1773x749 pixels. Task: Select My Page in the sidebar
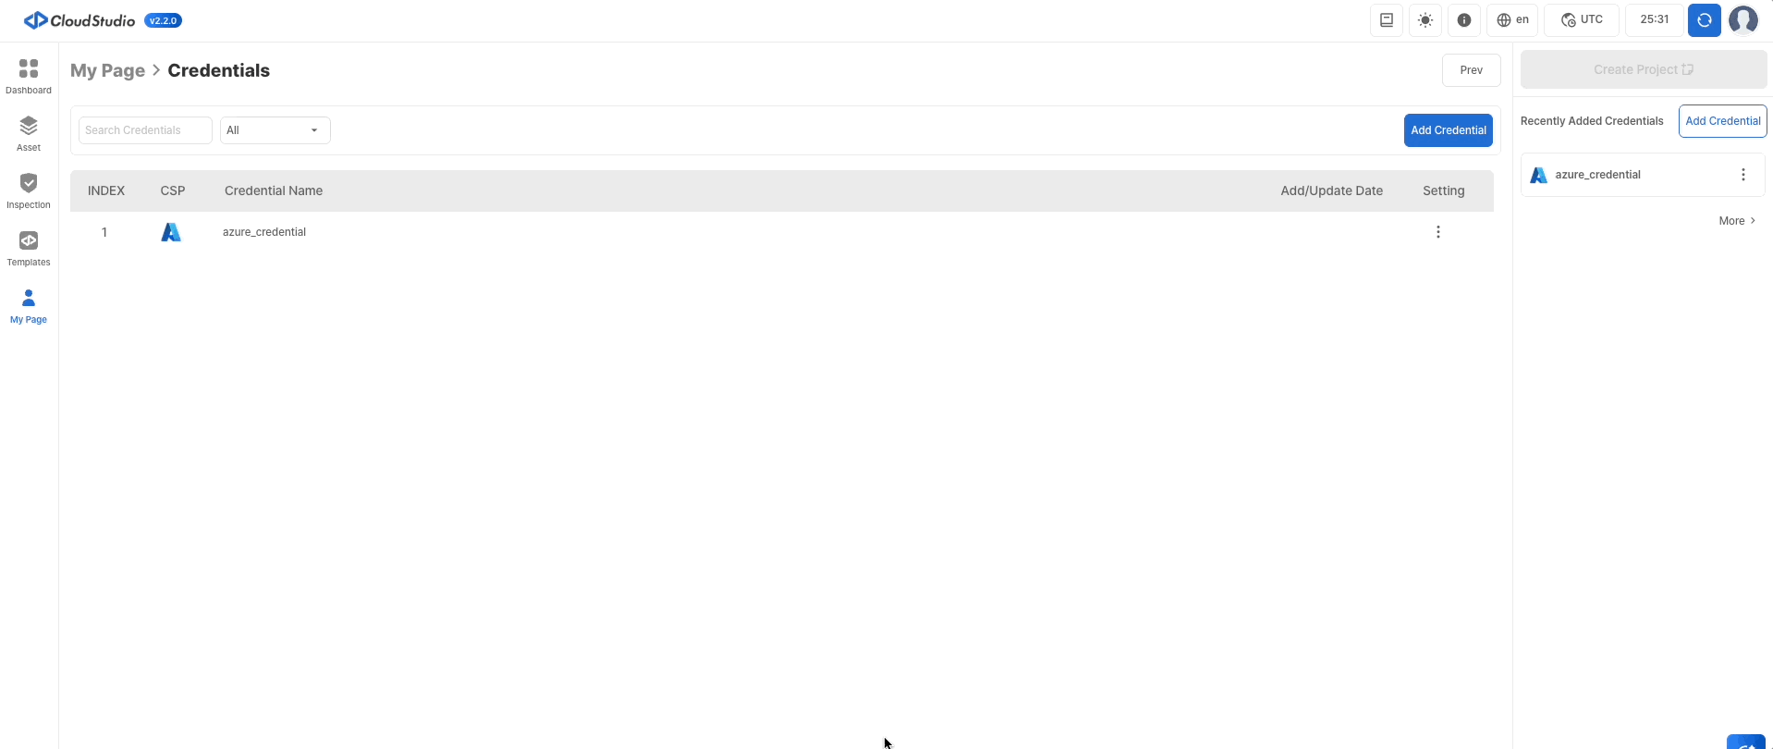click(29, 306)
